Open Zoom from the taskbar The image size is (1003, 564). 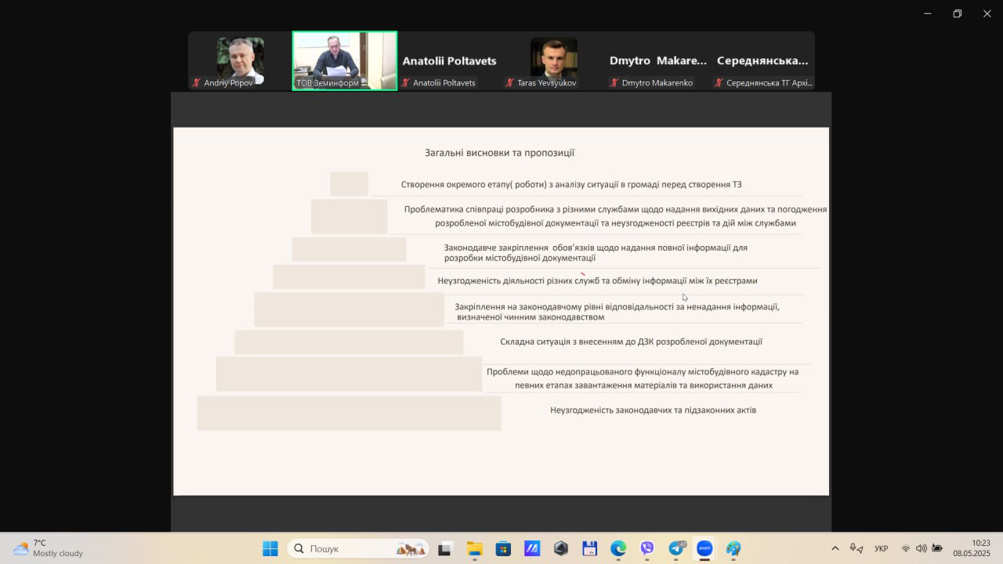pos(704,548)
